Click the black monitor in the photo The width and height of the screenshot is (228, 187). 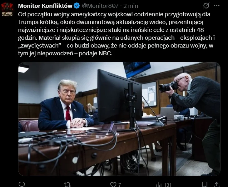coord(120,96)
